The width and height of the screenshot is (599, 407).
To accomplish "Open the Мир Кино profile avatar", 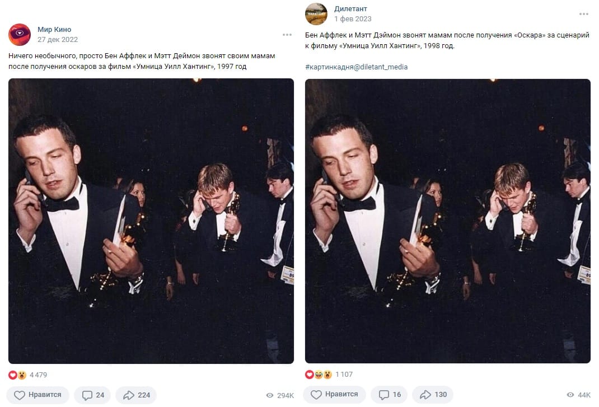I will pos(20,34).
